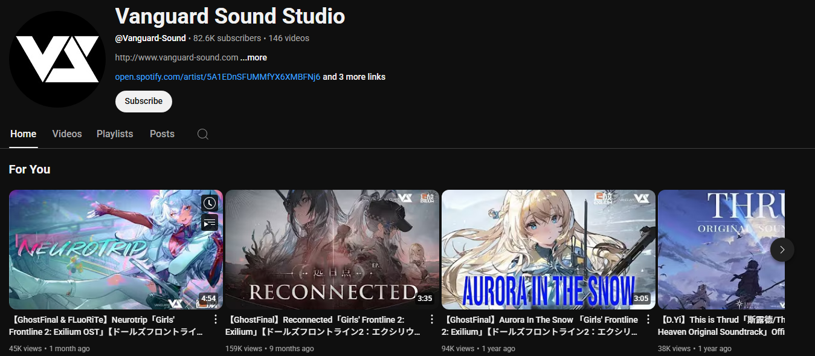815x356 pixels.
Task: Click '38K views • 1 year ago' text
Action: pos(695,349)
